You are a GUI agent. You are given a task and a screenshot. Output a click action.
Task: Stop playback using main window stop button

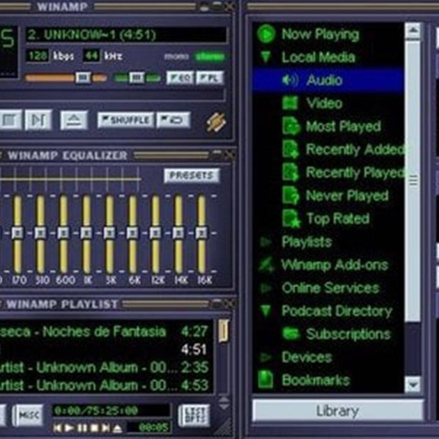(x=10, y=120)
